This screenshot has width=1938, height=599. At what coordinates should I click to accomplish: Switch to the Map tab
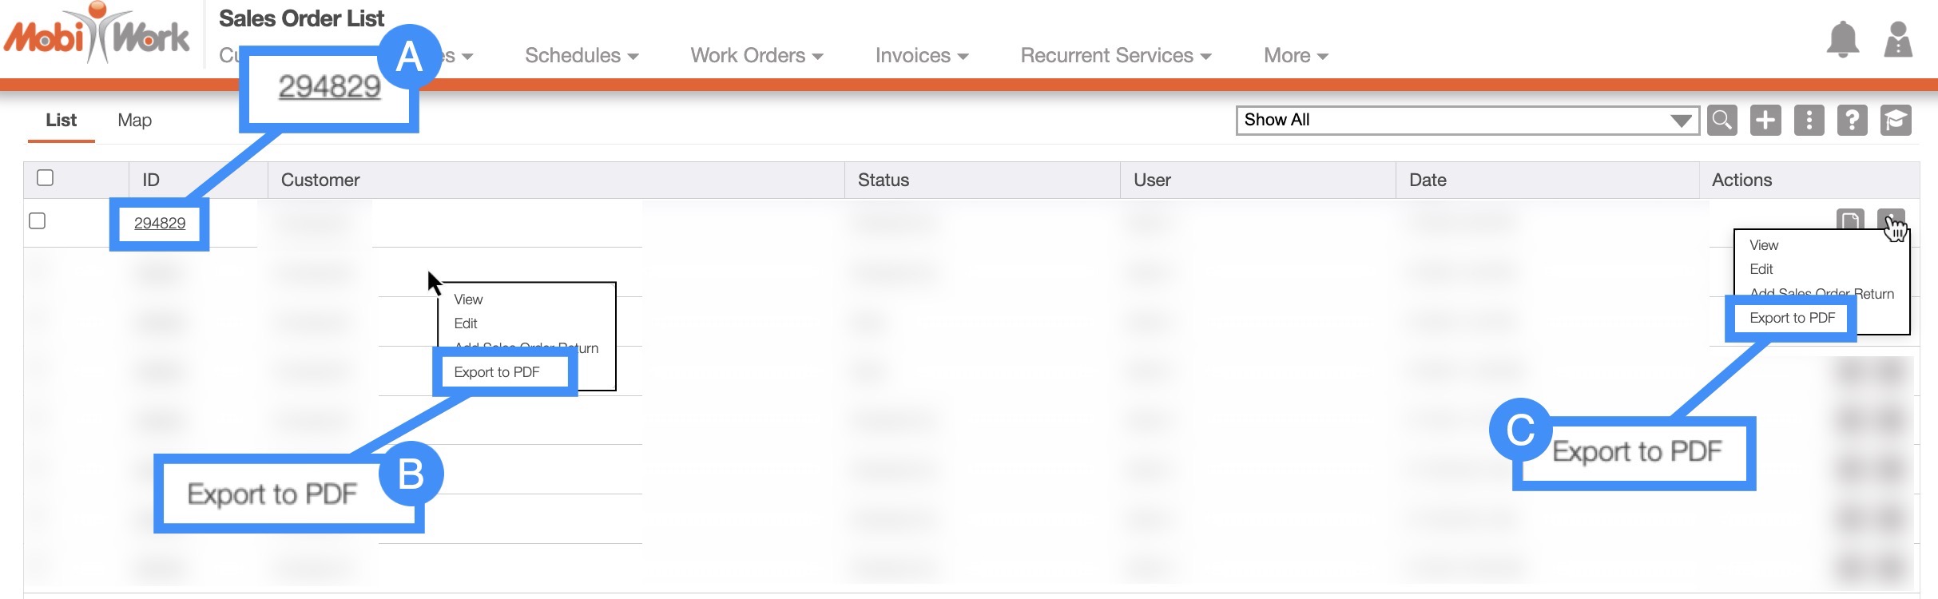134,121
